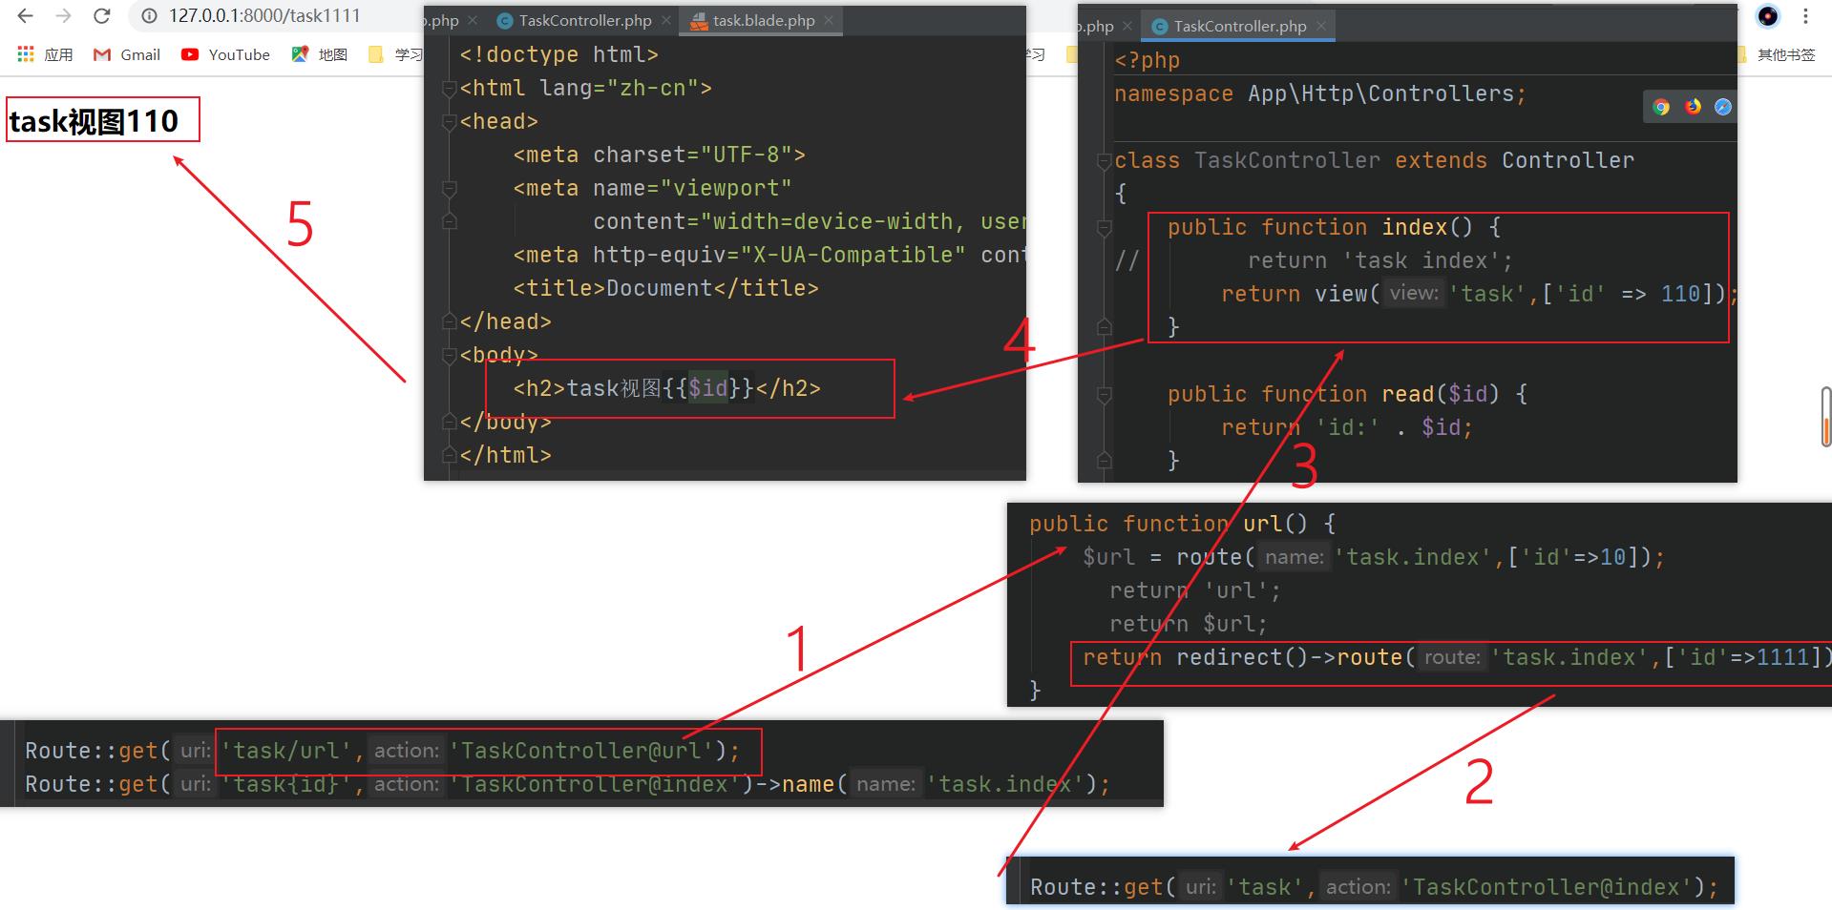Screen dimensions: 1832x910
Task: Click the return redirect()->route line
Action: [1456, 657]
